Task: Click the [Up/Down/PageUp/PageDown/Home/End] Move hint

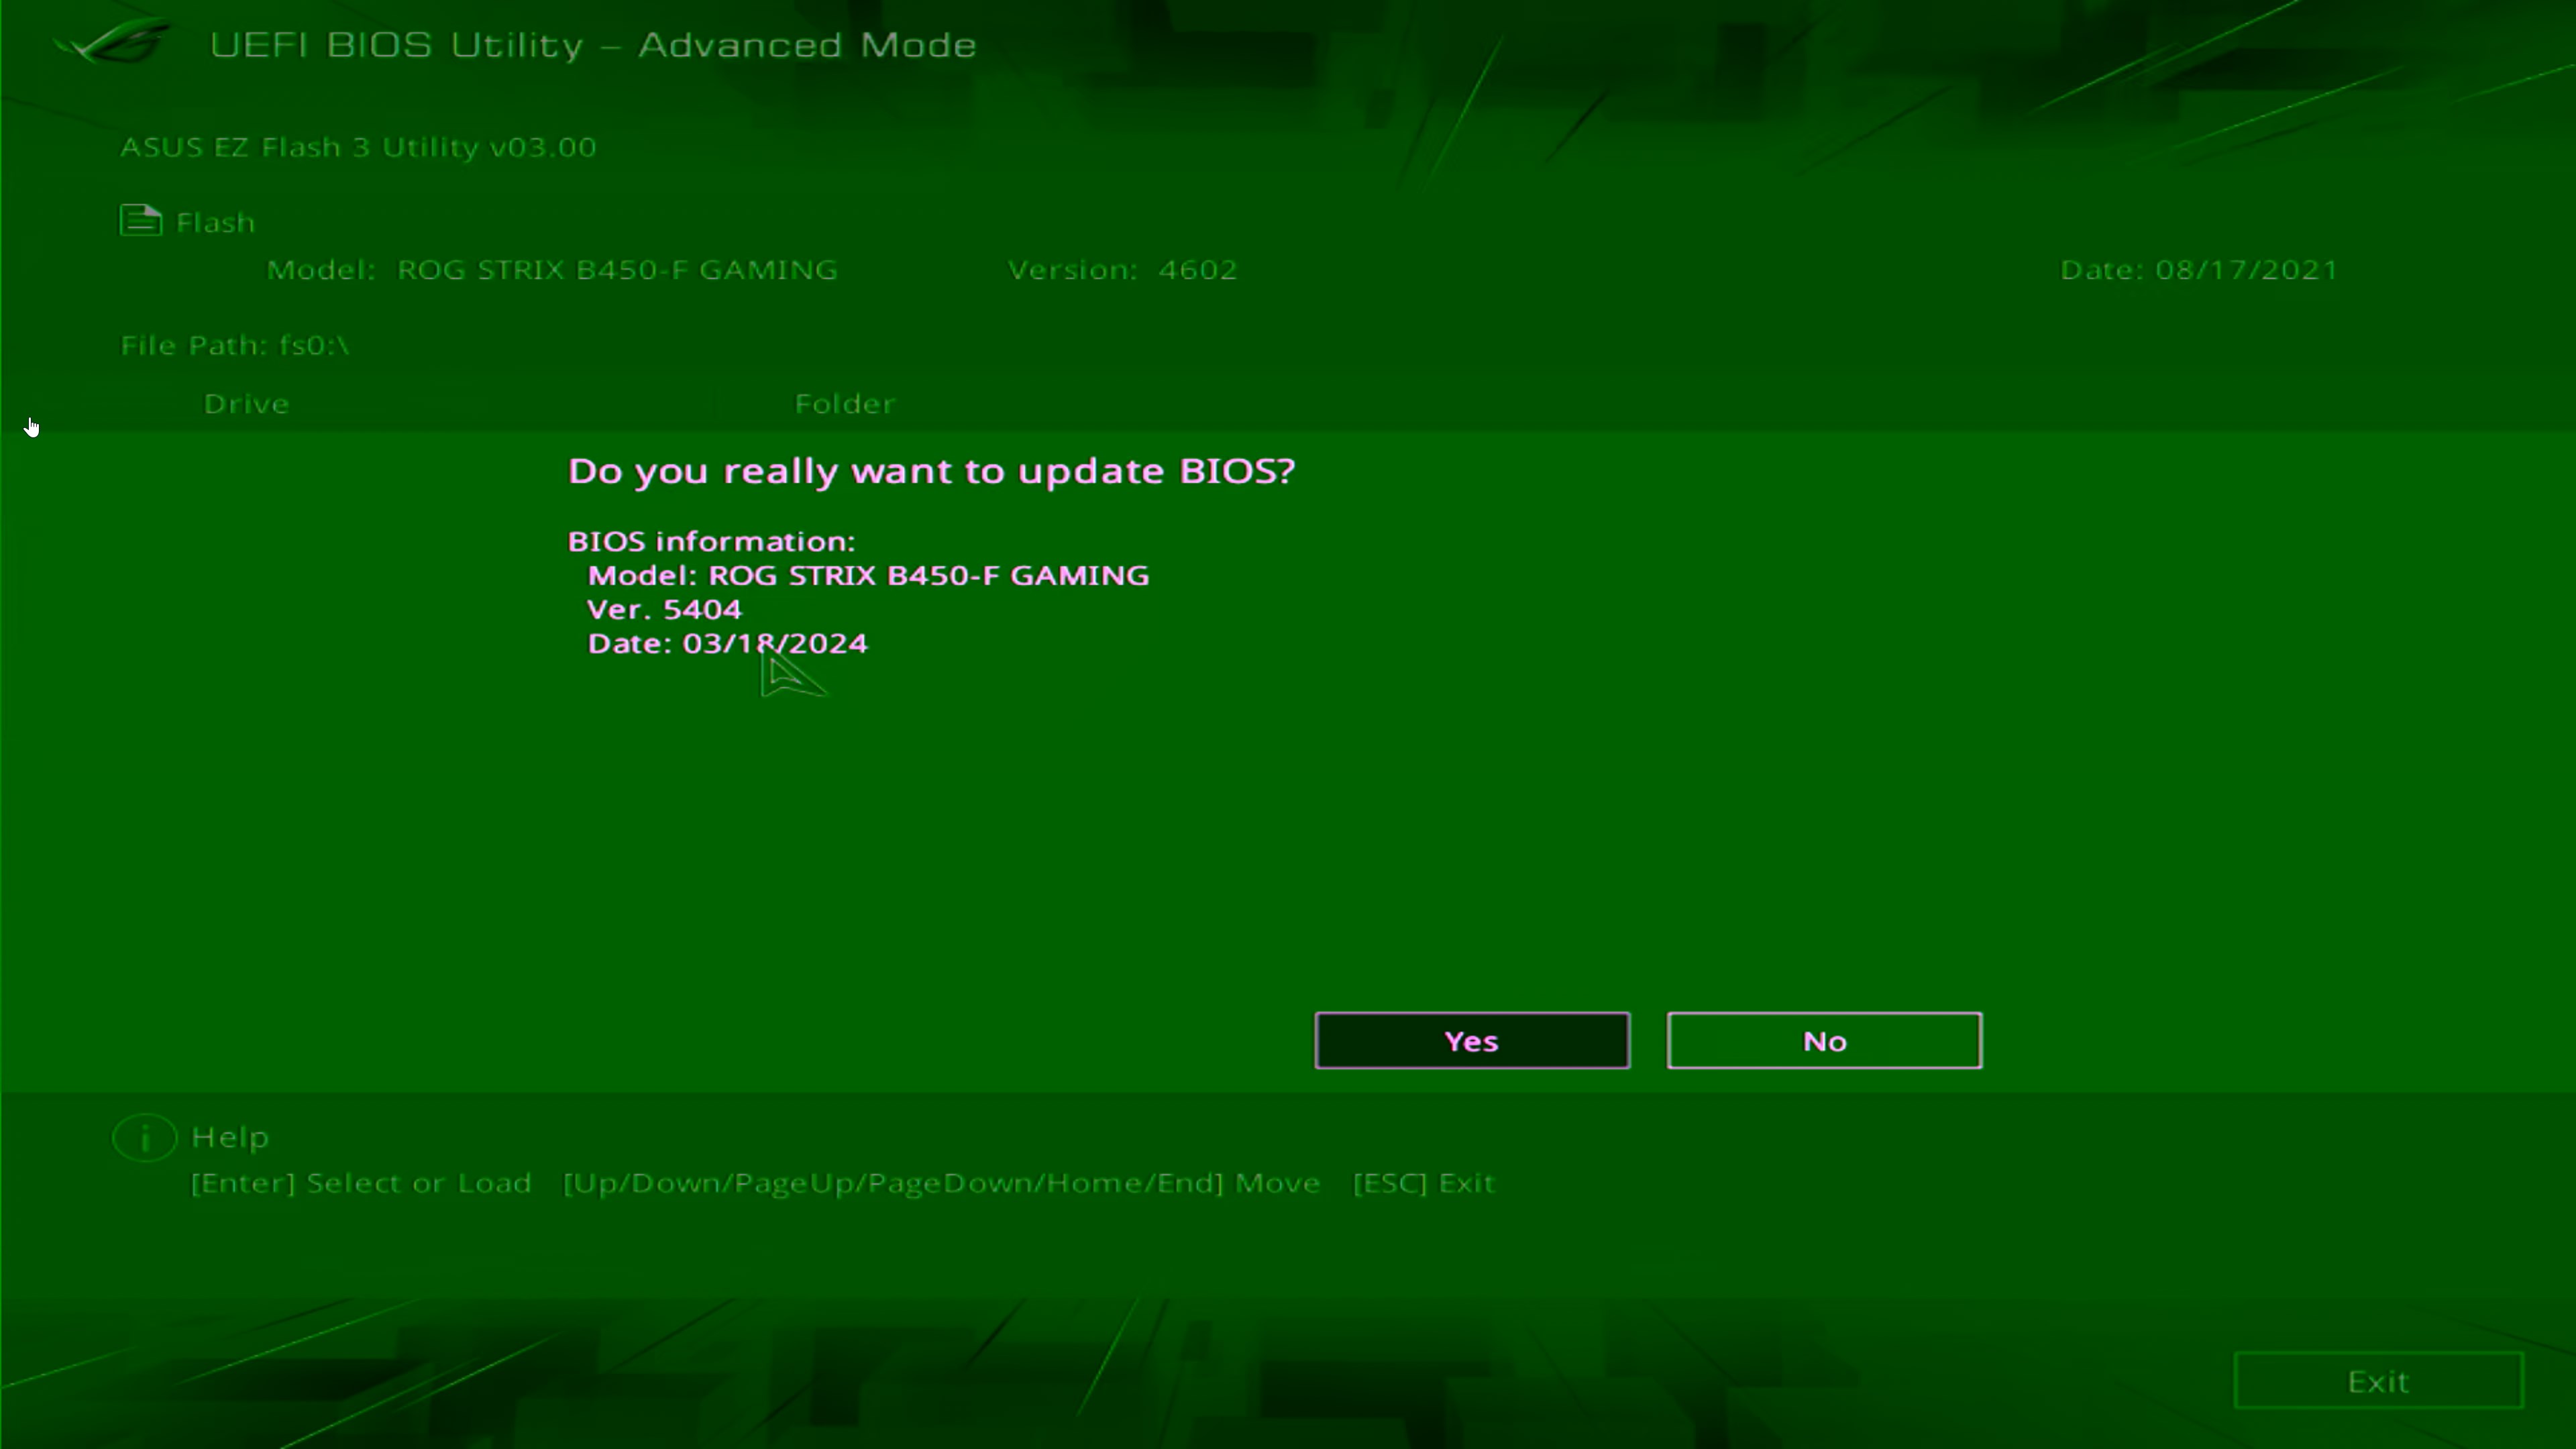Action: coord(941,1183)
